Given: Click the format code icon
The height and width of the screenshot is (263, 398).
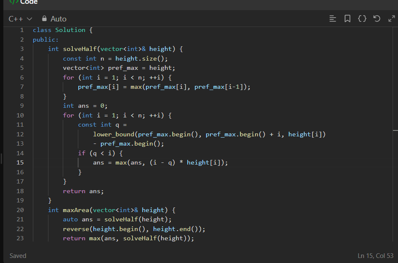Looking at the screenshot, I should tap(333, 19).
